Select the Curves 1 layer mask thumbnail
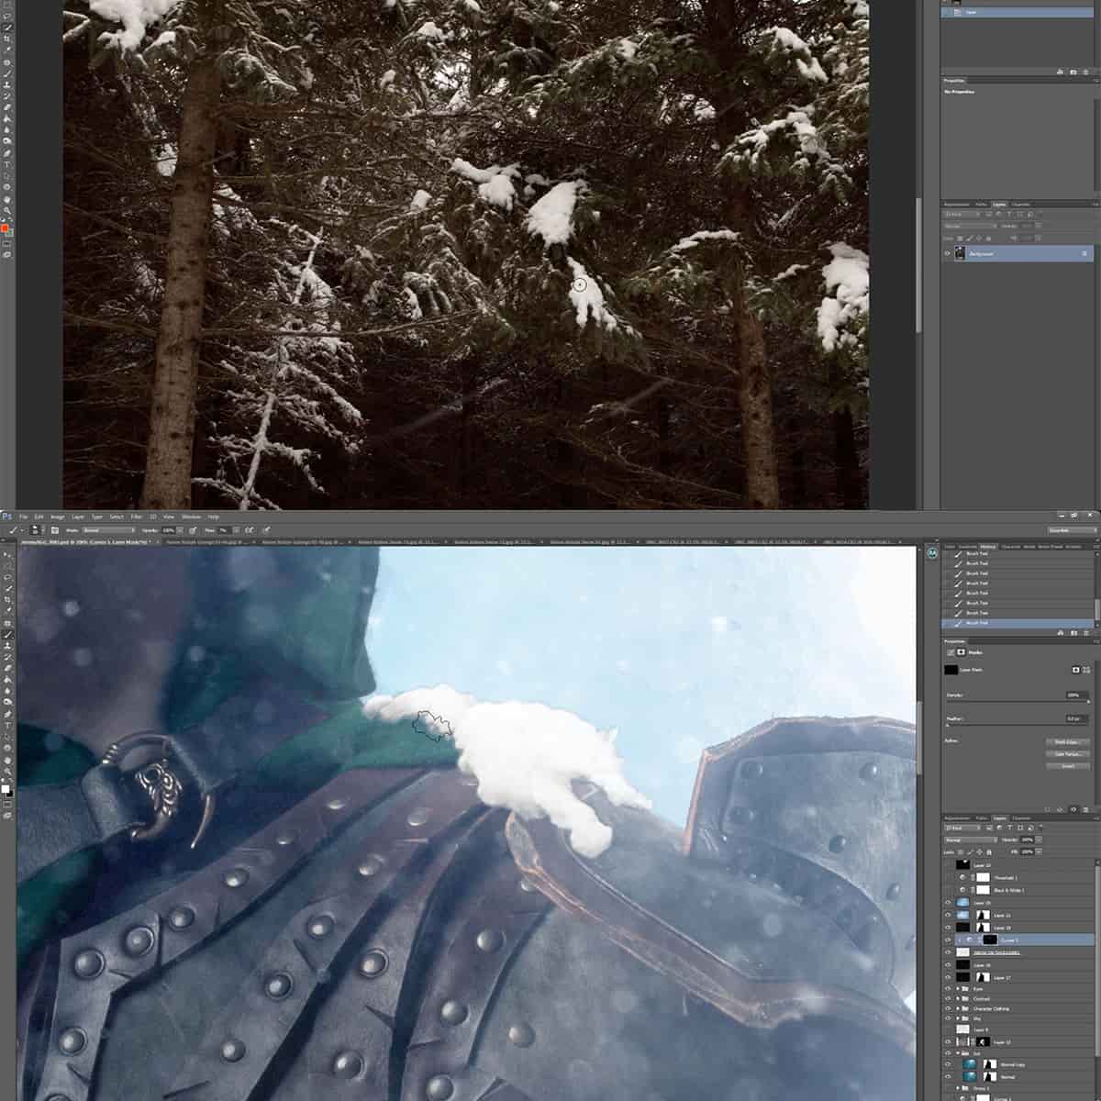 tap(989, 940)
